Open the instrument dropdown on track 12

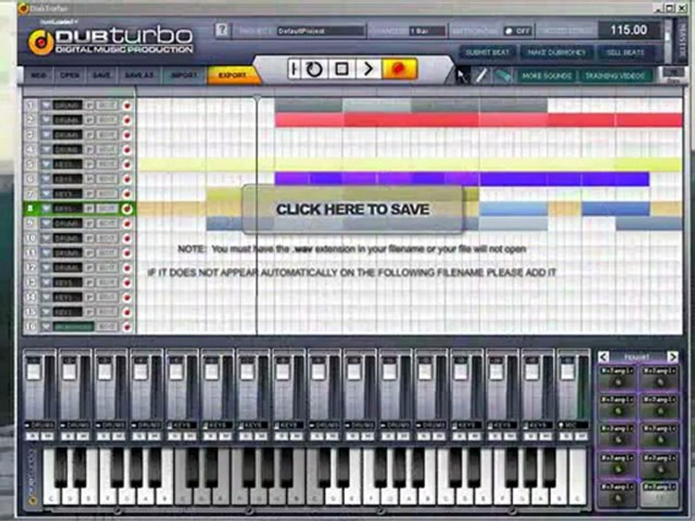click(46, 268)
